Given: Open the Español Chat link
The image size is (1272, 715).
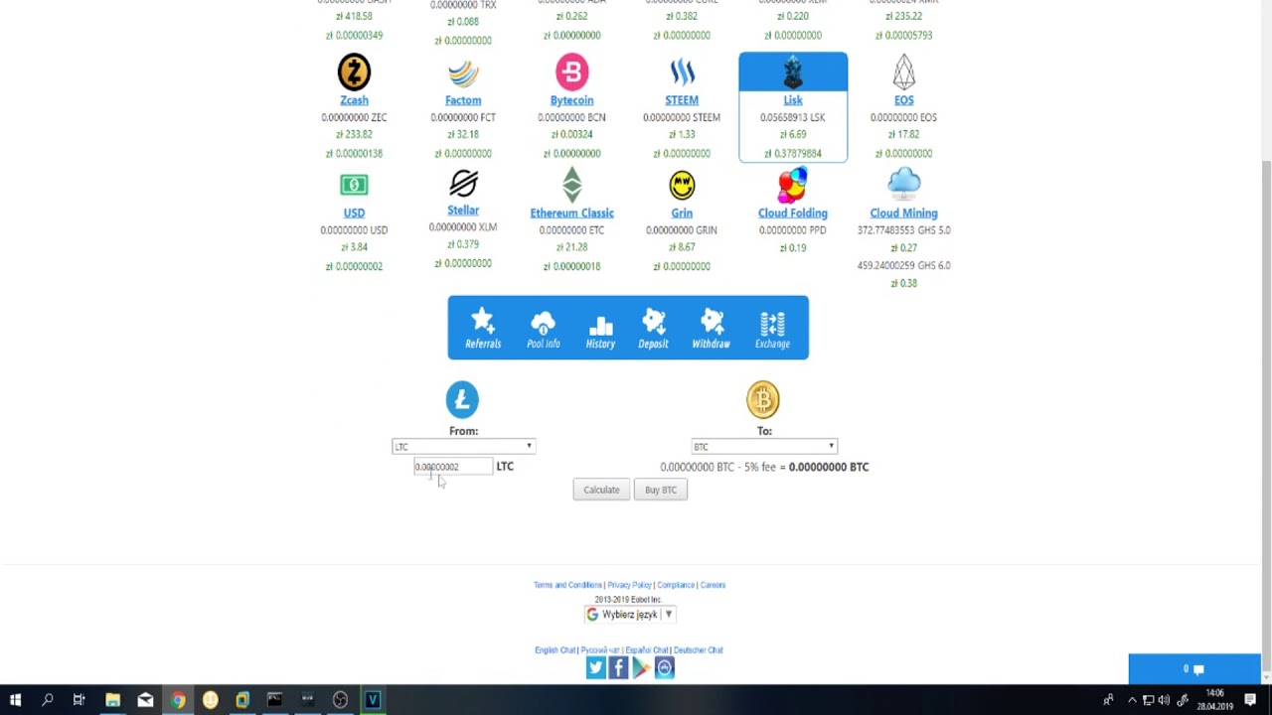Looking at the screenshot, I should [x=647, y=650].
